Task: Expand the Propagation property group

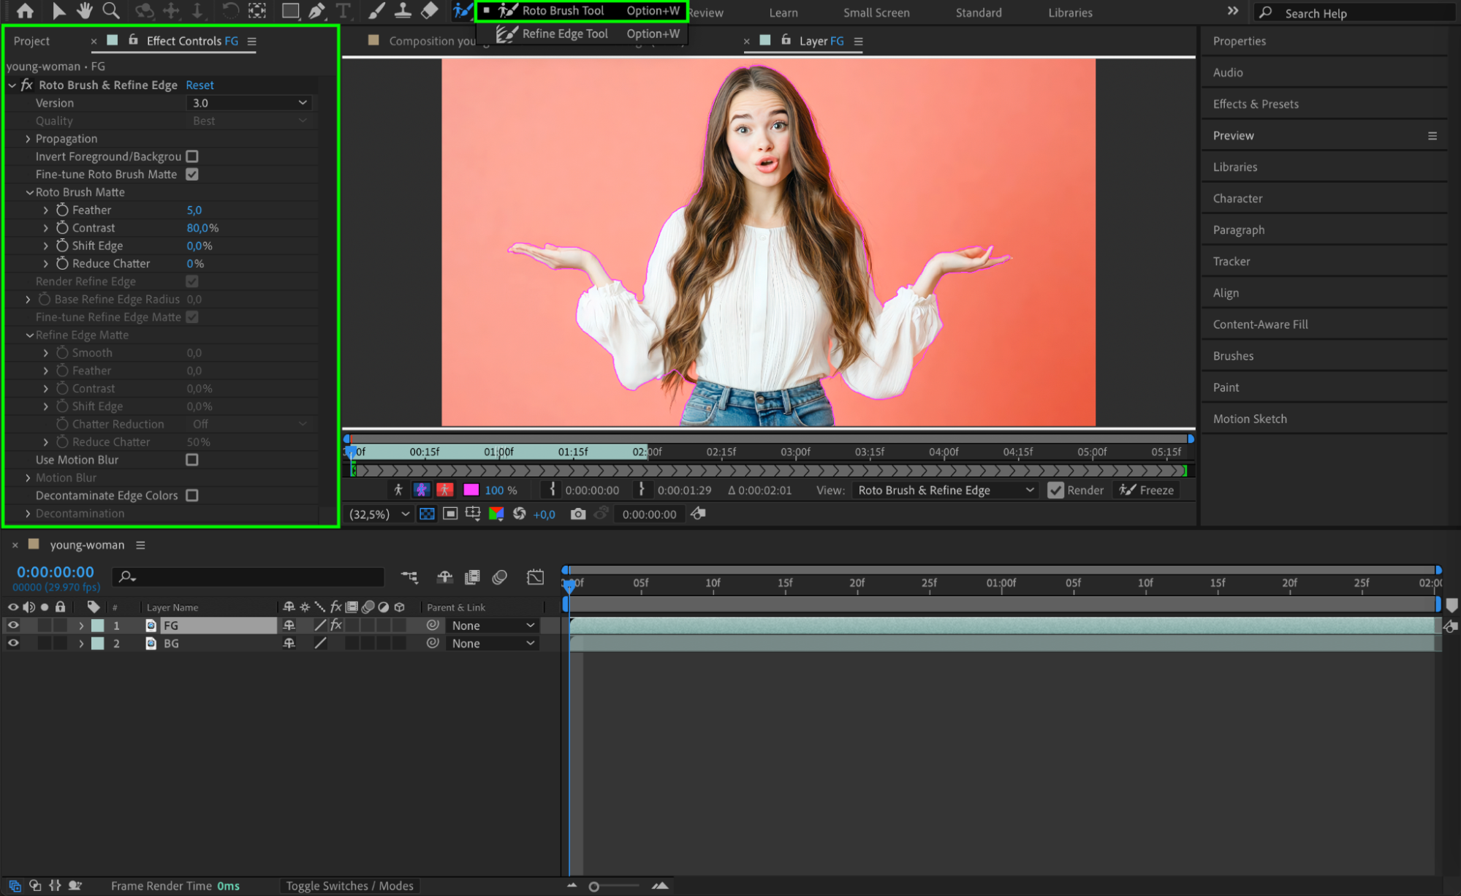Action: point(28,139)
